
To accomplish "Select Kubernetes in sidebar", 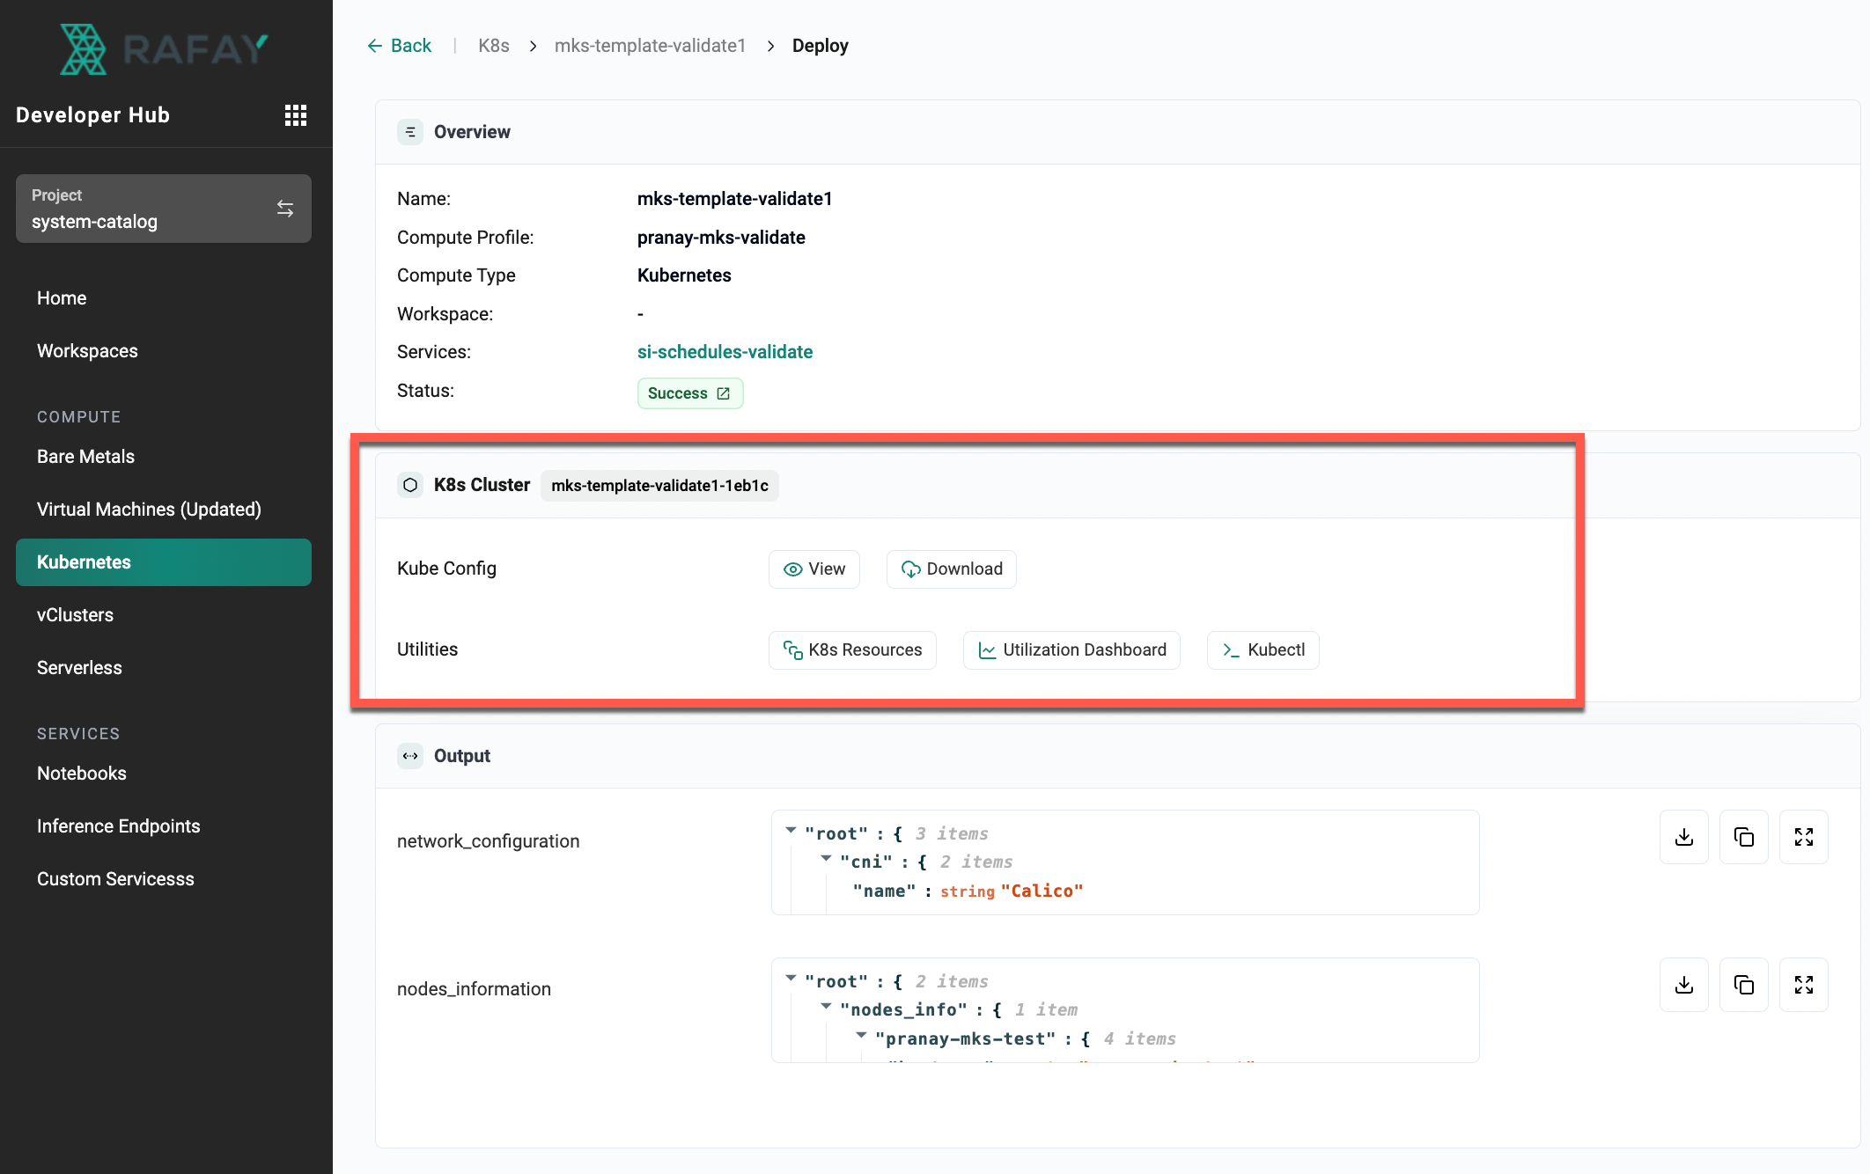I will [164, 562].
